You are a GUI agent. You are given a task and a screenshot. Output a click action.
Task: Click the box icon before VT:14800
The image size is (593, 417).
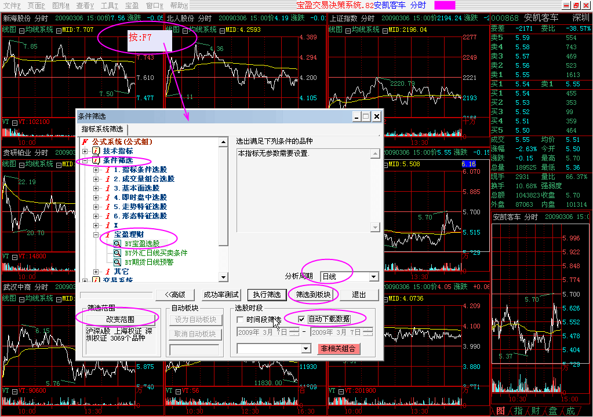[14, 257]
